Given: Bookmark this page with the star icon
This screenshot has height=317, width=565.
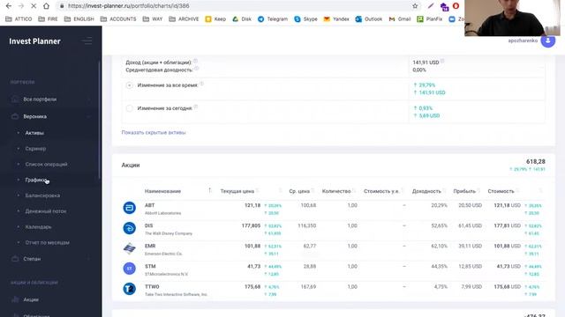Looking at the screenshot, I should click(x=415, y=6).
